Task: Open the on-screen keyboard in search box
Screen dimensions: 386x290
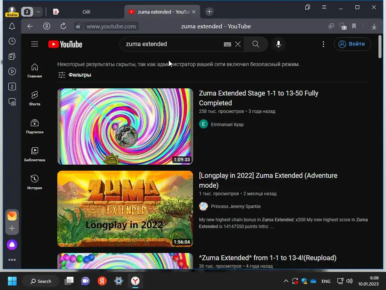Action: [x=227, y=44]
